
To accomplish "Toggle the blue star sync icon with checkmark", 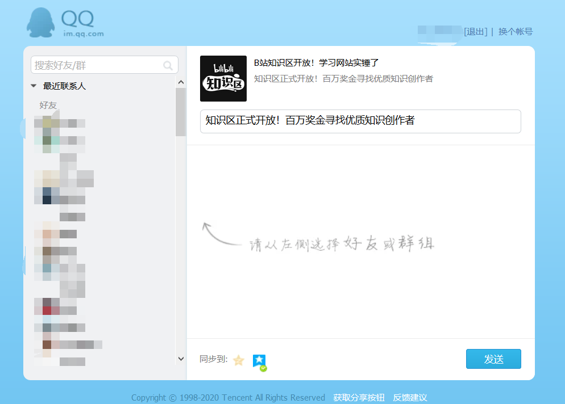I will coord(259,361).
